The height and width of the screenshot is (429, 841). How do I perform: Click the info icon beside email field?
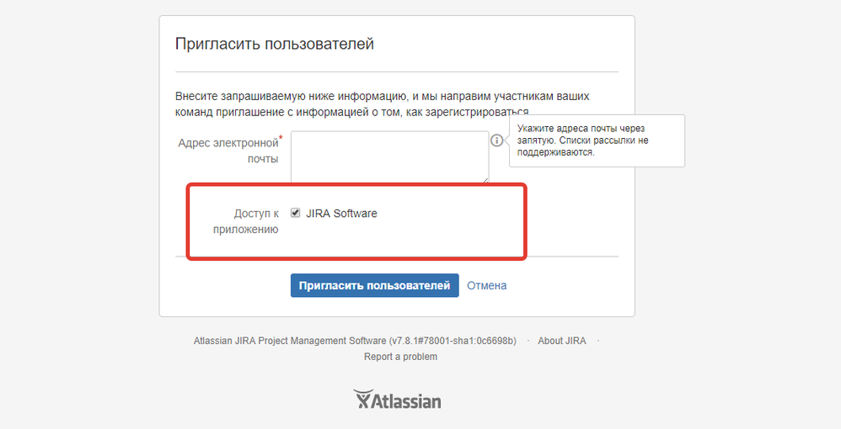tap(496, 140)
